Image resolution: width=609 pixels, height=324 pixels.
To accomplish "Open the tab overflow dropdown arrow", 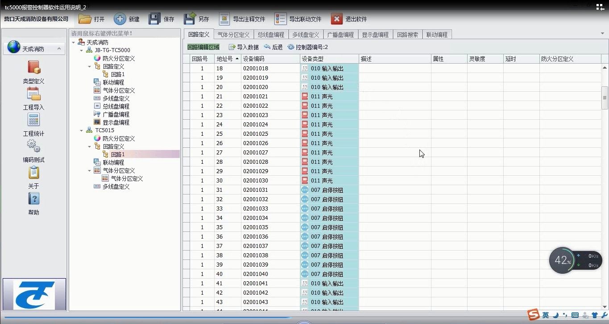I will coord(602,33).
